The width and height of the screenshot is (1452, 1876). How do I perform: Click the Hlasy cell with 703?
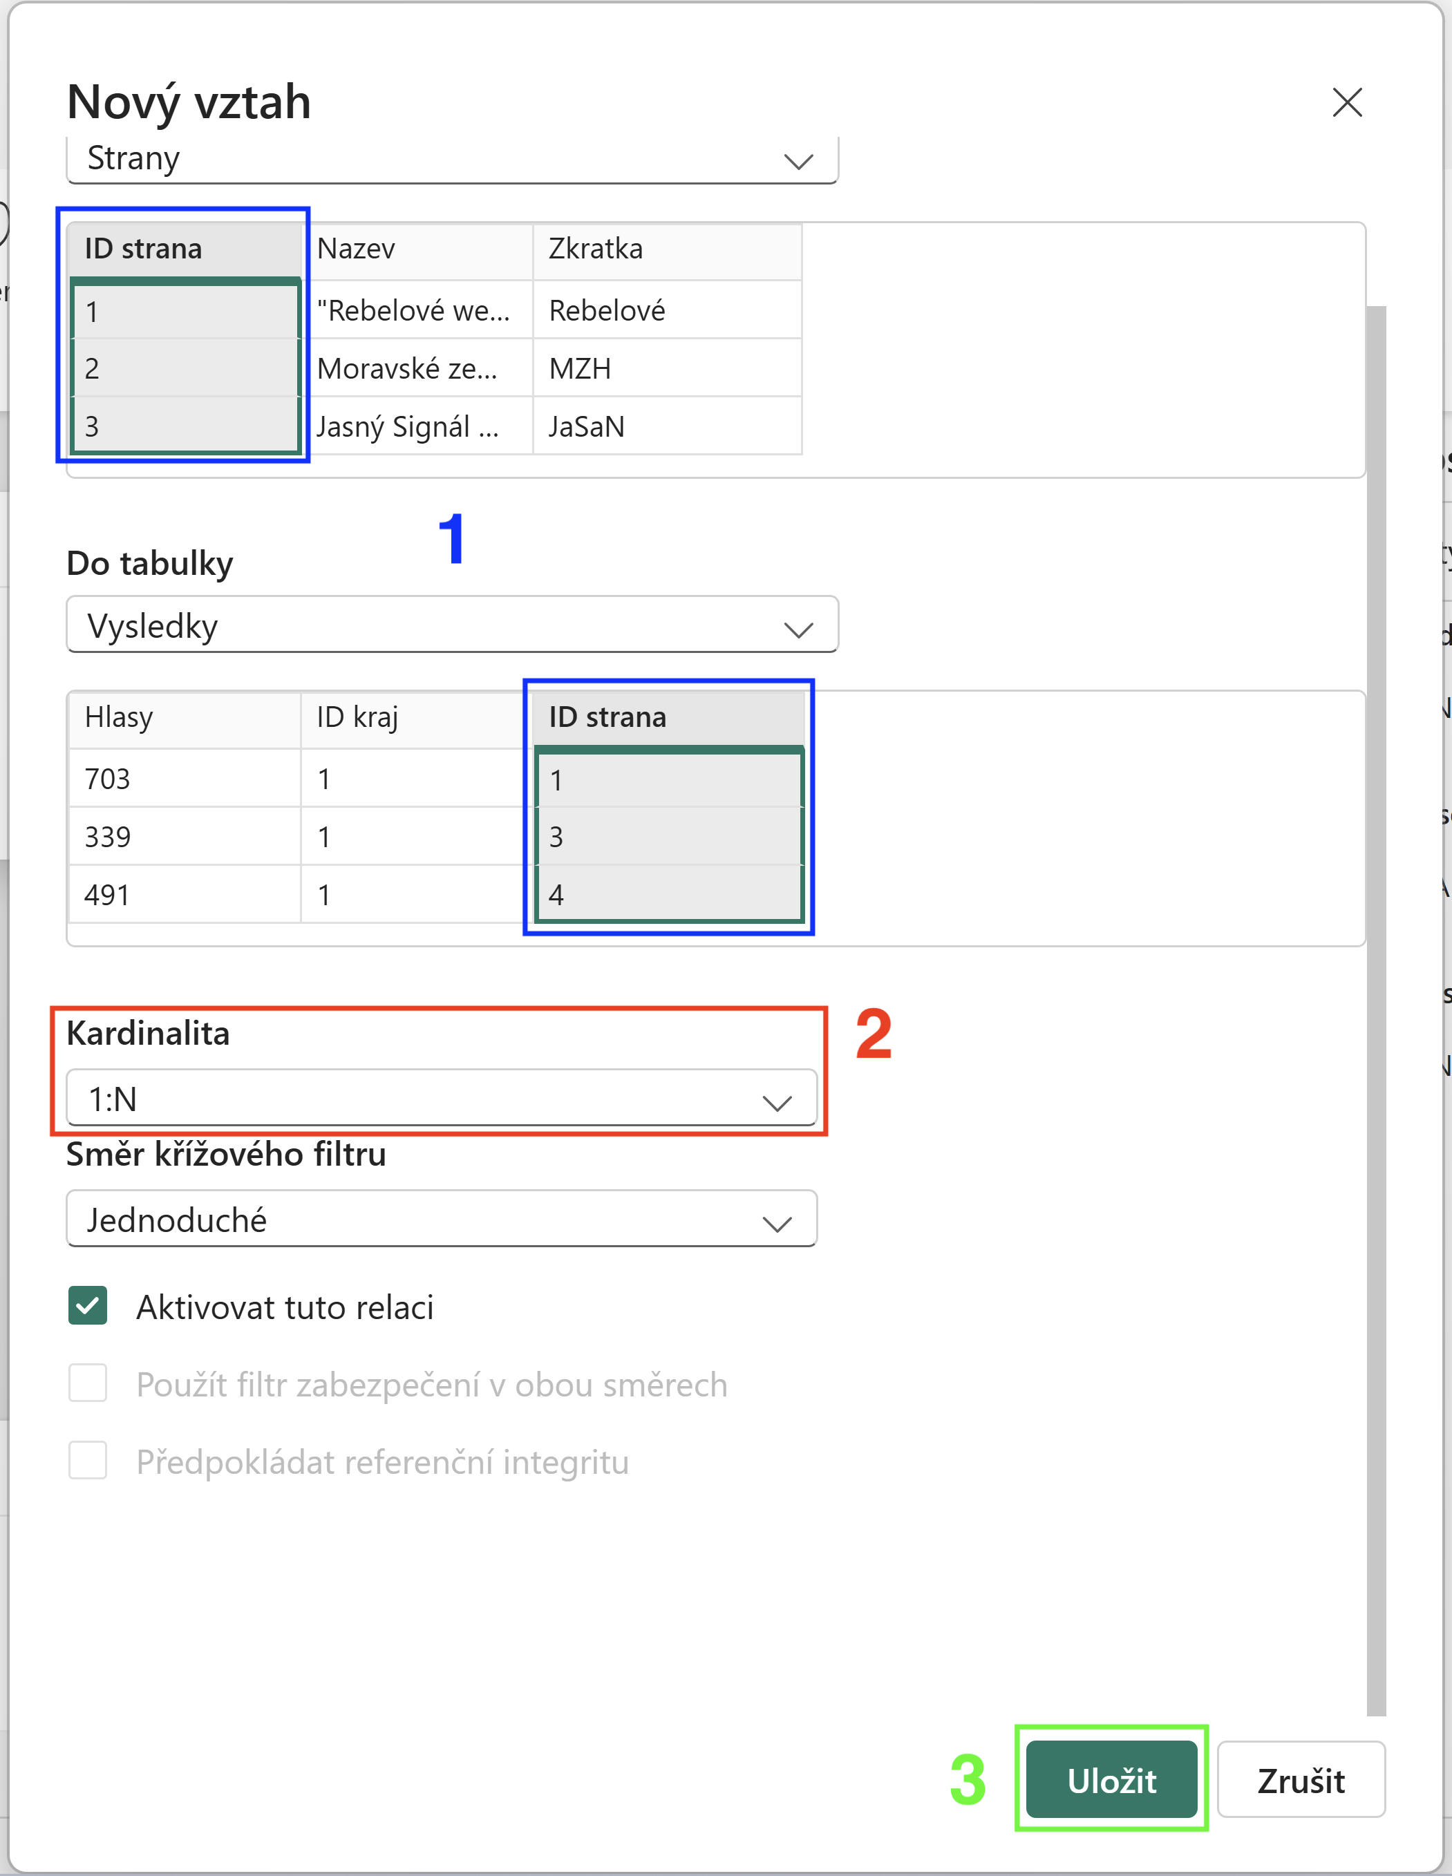pyautogui.click(x=185, y=778)
